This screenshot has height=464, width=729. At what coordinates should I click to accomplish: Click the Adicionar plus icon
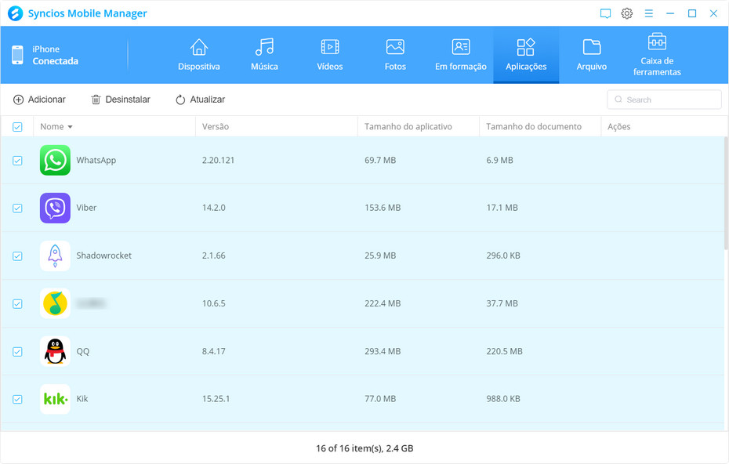(18, 100)
